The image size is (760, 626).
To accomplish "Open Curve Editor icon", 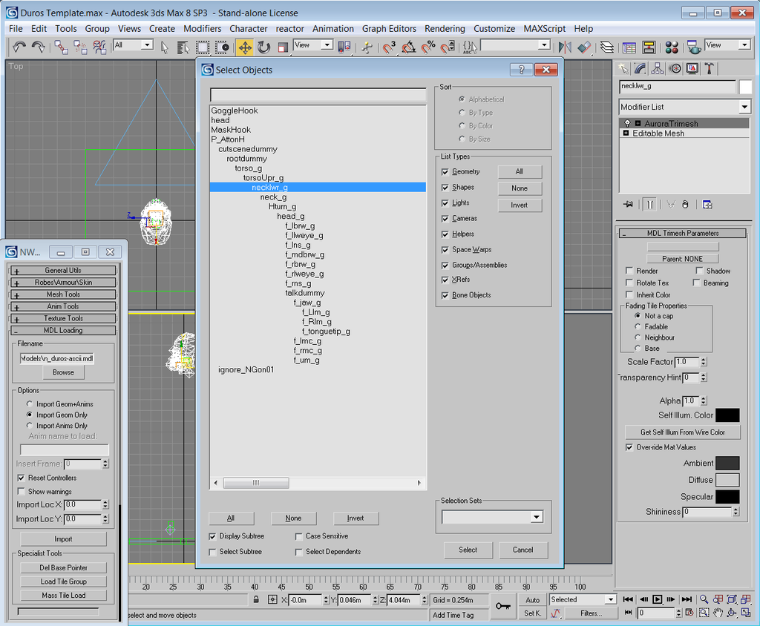I will coord(629,47).
